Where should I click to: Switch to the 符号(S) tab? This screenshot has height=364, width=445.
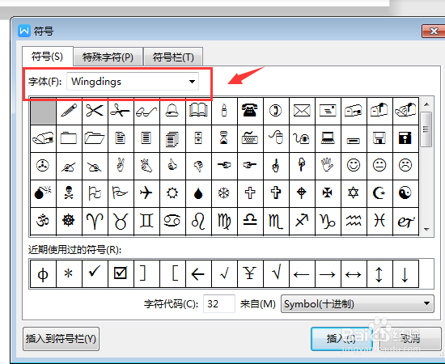coord(48,57)
